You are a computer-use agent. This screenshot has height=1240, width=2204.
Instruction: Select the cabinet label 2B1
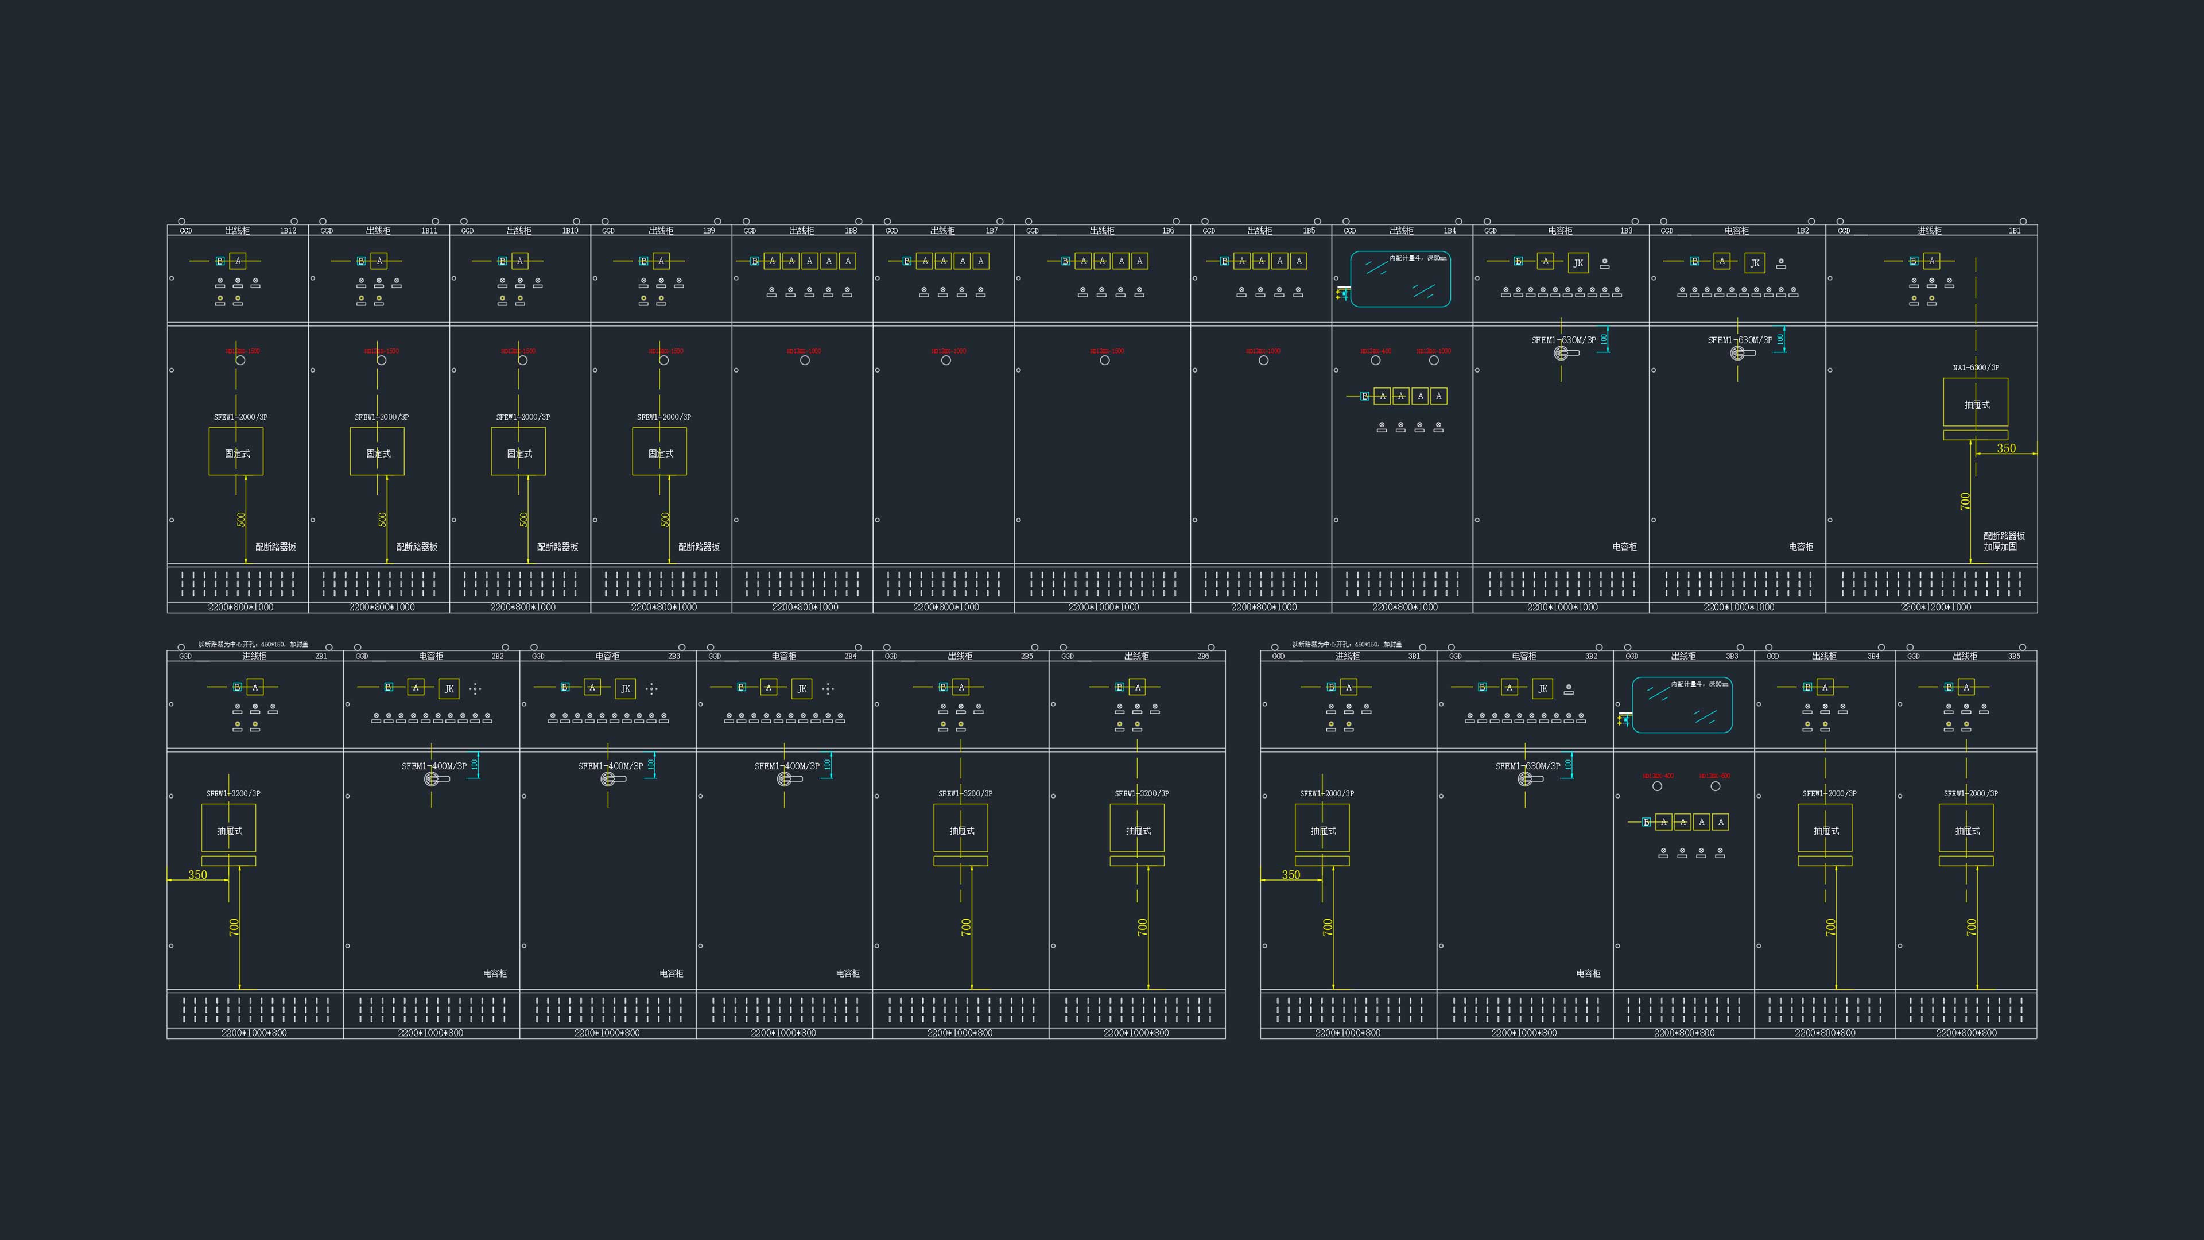pos(321,656)
